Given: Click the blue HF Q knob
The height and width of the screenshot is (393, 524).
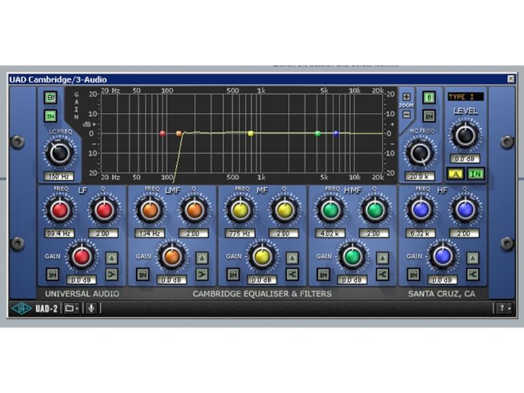Looking at the screenshot, I should (x=465, y=210).
